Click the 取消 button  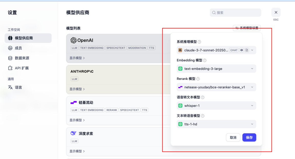233,137
